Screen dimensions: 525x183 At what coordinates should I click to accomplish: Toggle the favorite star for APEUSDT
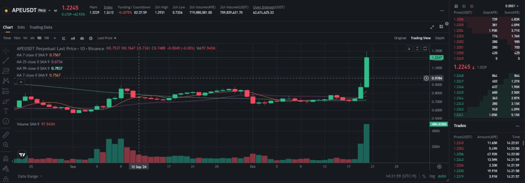coord(6,10)
